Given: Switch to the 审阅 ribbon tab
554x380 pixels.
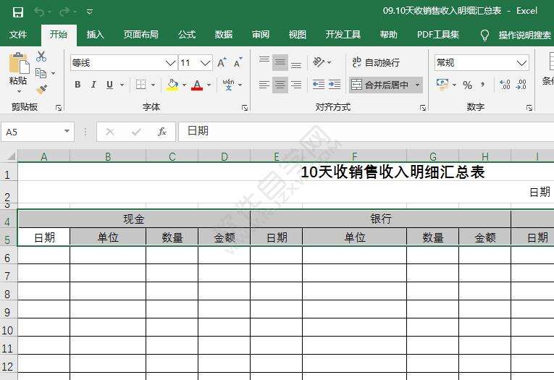Looking at the screenshot, I should [261, 35].
